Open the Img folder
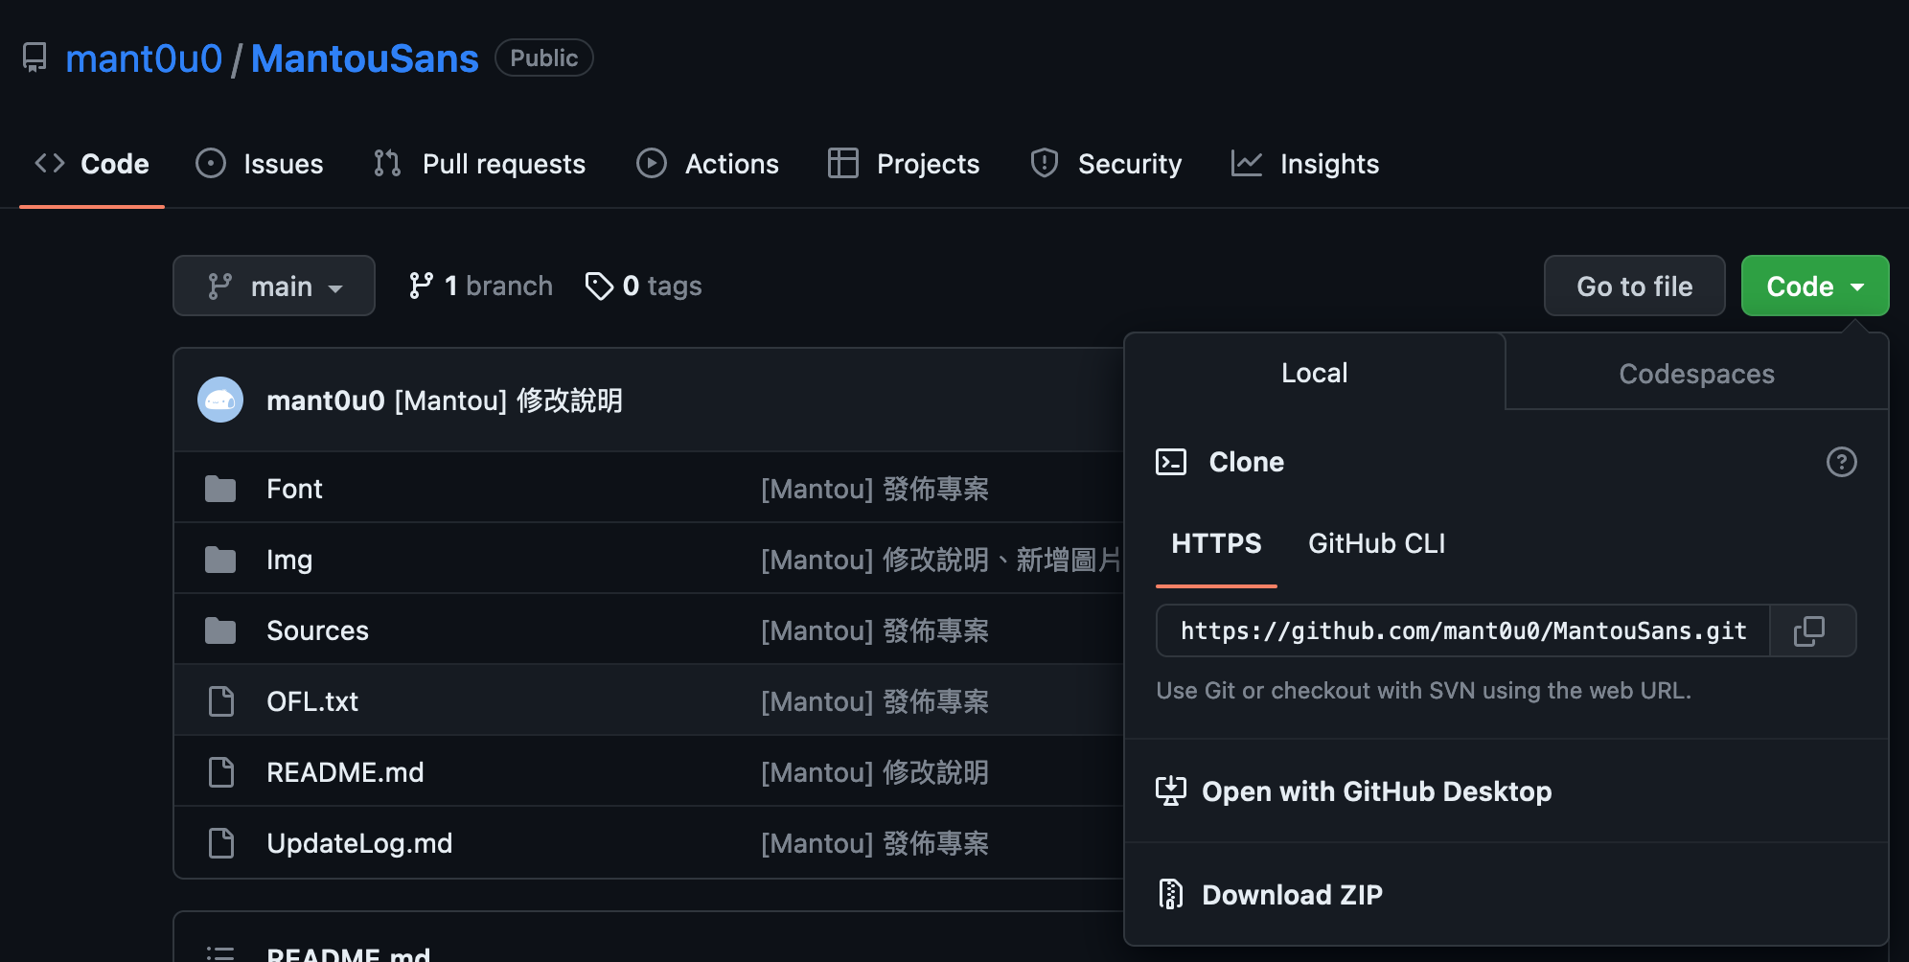Image resolution: width=1909 pixels, height=962 pixels. tap(289, 560)
